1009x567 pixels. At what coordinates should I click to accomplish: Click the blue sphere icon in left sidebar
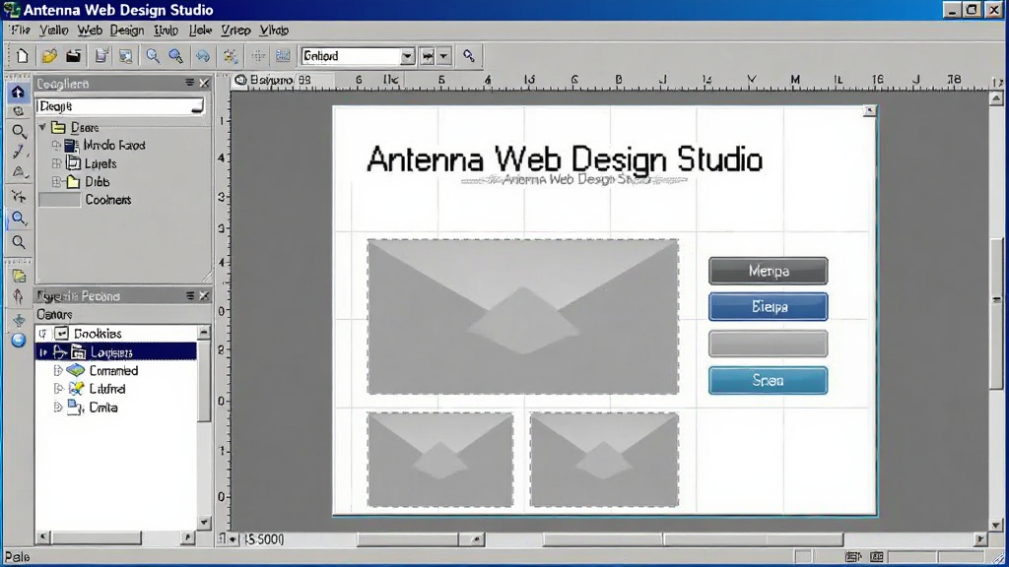click(18, 340)
